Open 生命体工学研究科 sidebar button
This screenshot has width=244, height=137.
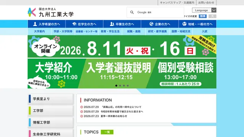coord(51,134)
